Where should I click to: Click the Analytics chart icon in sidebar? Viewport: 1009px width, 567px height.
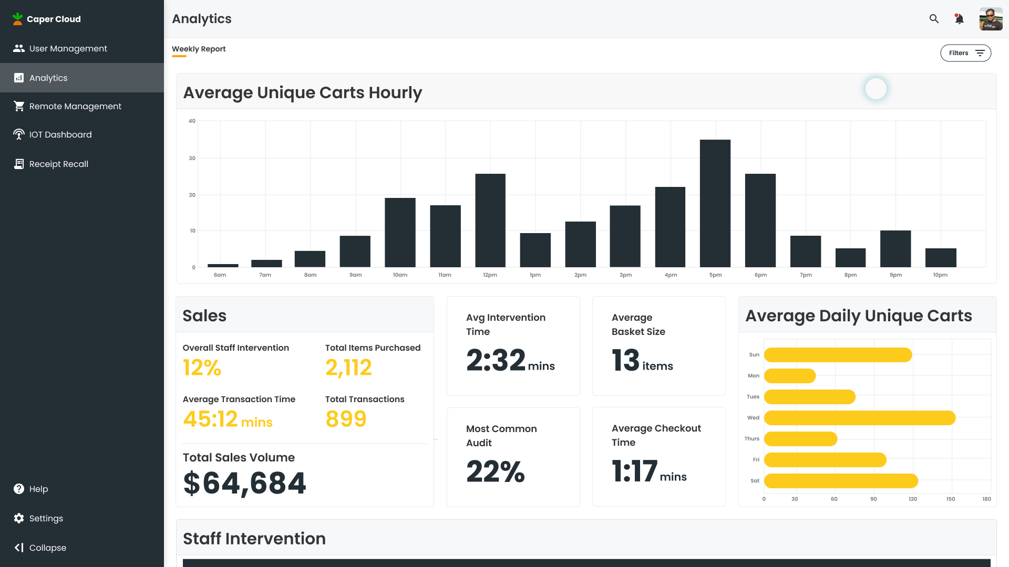(19, 78)
